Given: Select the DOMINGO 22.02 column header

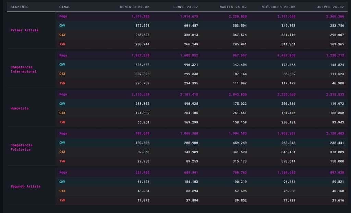Looking at the screenshot, I should [x=134, y=7].
